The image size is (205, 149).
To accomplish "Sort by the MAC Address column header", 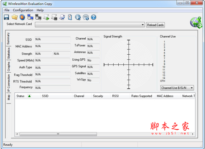I will click(x=168, y=96).
